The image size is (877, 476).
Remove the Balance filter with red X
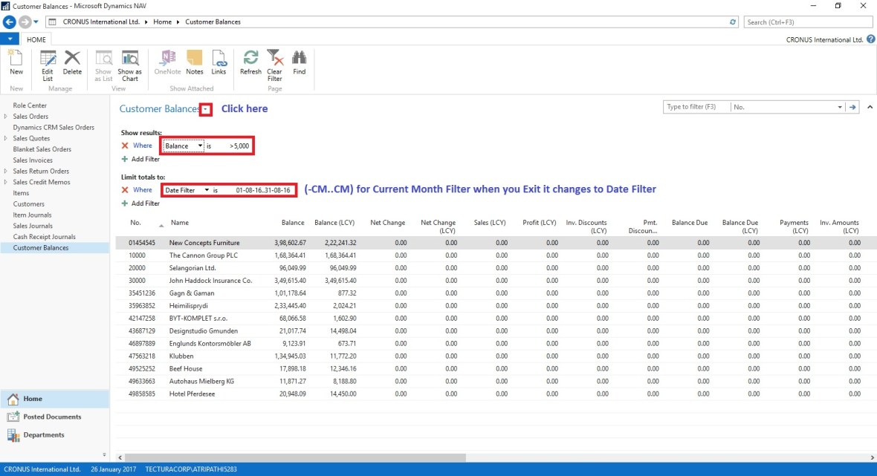(125, 146)
